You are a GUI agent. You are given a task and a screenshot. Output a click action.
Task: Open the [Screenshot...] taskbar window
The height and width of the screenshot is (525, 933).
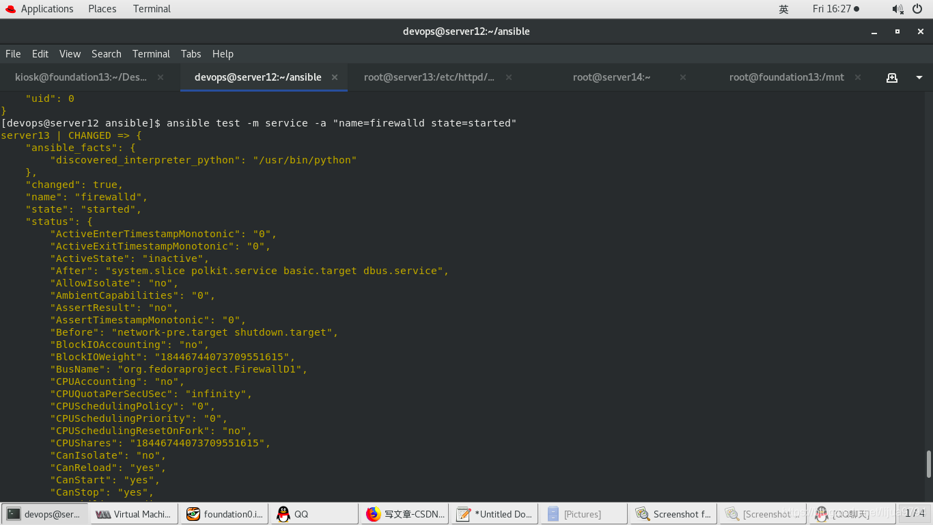click(x=764, y=514)
